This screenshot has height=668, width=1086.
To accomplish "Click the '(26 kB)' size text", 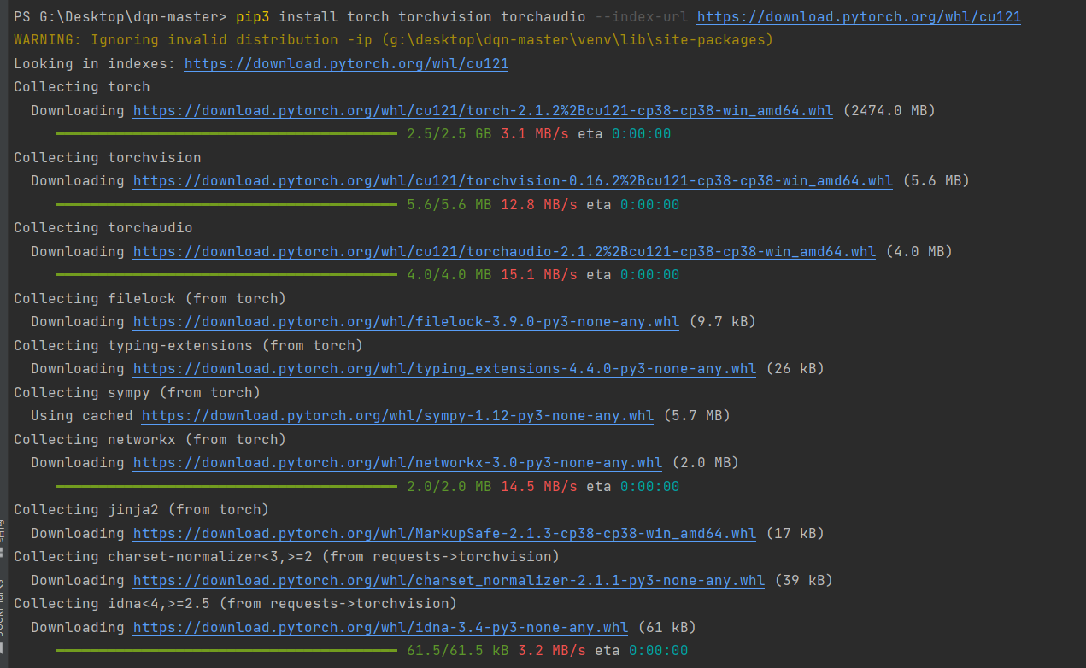I will pos(795,368).
